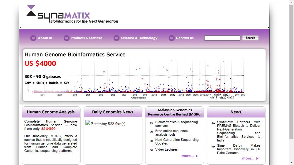Open the Video Lectures link
The height and width of the screenshot is (165, 294).
[166, 149]
